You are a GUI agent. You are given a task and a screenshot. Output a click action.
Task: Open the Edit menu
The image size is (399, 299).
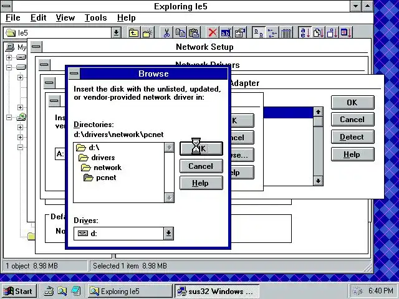click(x=39, y=18)
